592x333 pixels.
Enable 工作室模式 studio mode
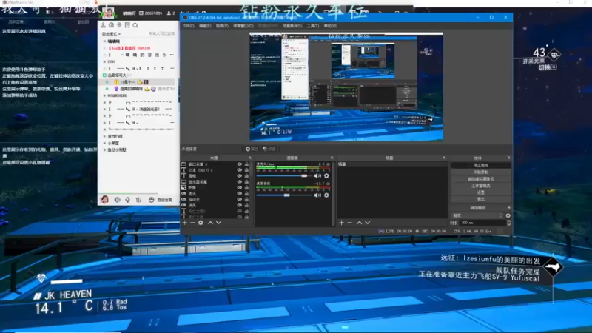[480, 186]
